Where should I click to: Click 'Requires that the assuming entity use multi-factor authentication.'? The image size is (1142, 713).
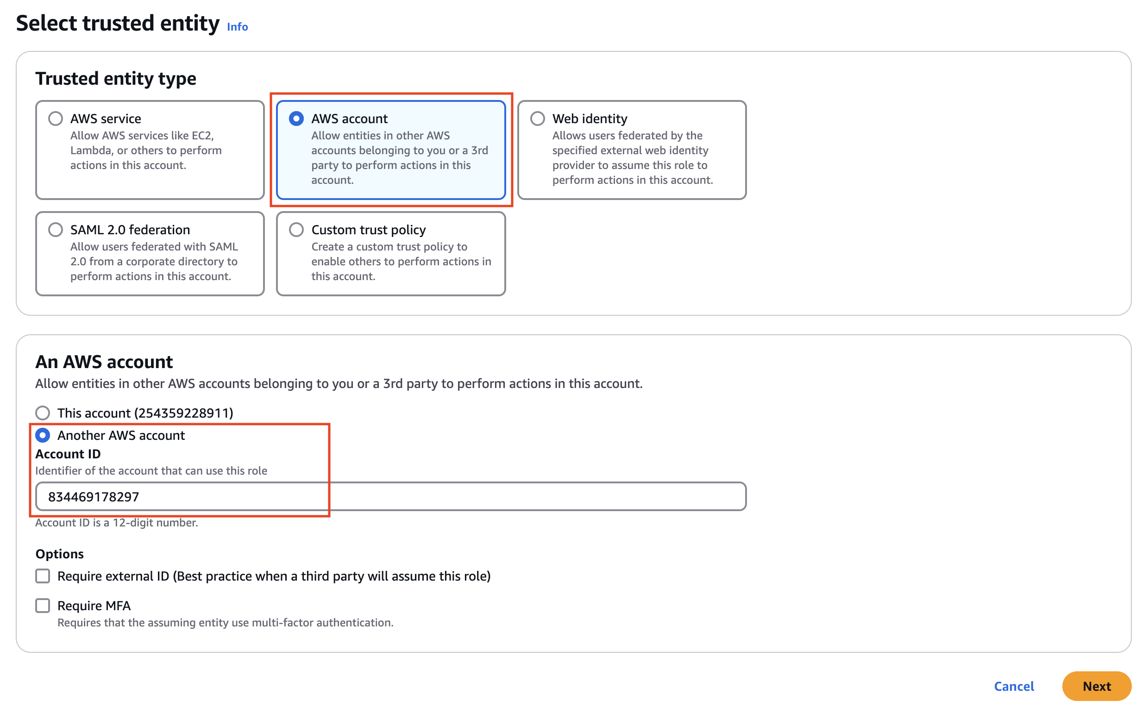[225, 622]
